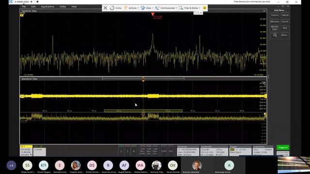Click the channel badge in the Spectrum View corner
The height and width of the screenshot is (174, 310).
coord(22,15)
